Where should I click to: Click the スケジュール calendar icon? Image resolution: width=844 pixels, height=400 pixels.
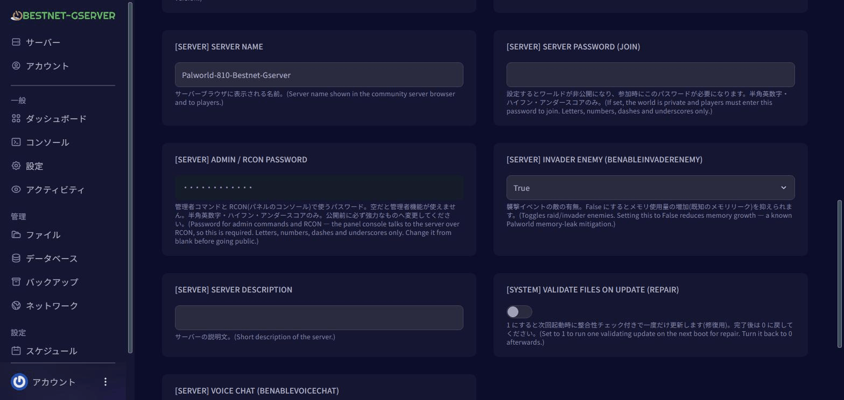tap(16, 351)
